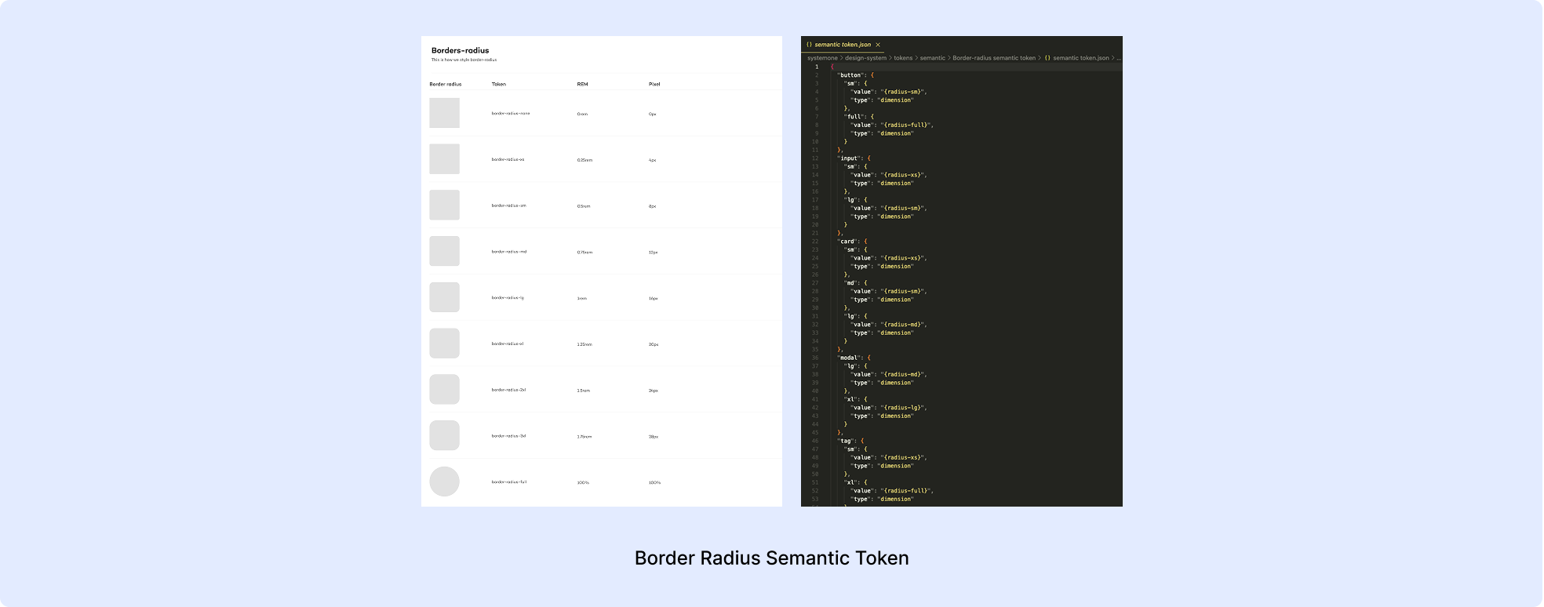Click the Border-radius semantic token breadcrumb
The image size is (1544, 607).
pyautogui.click(x=993, y=58)
